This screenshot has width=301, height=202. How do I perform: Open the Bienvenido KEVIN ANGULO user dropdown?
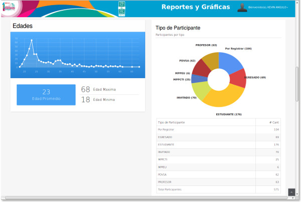[x=268, y=8]
